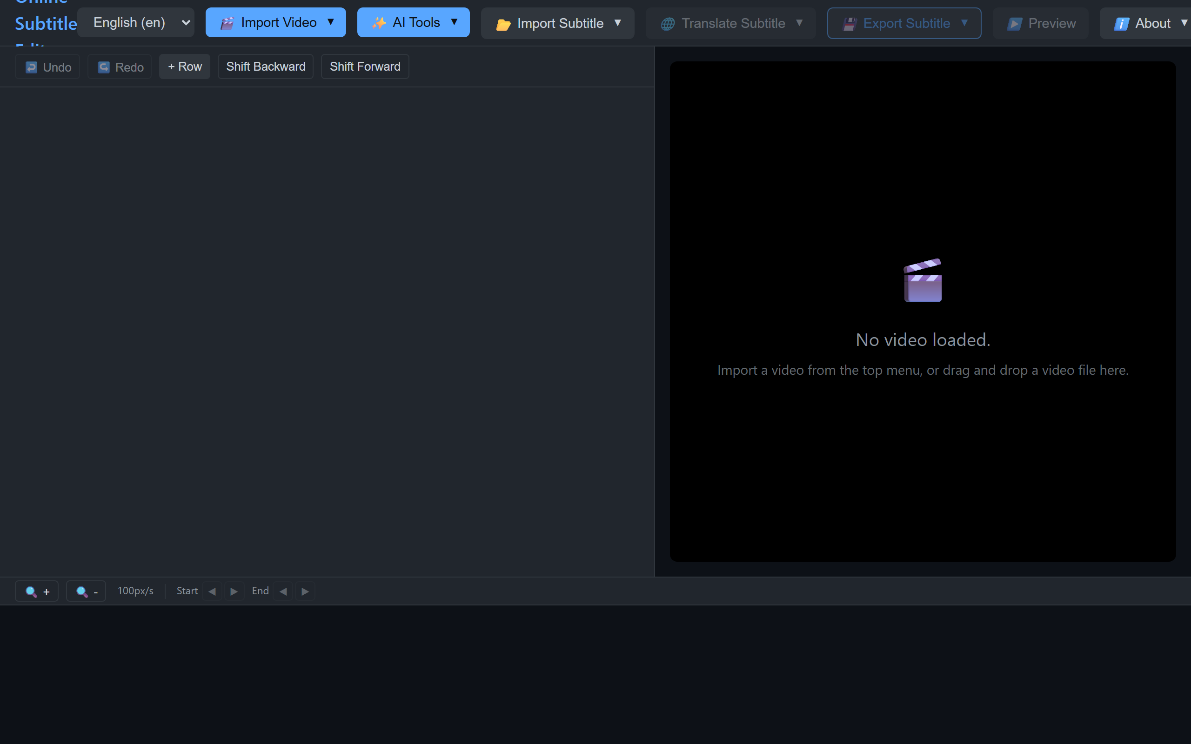Click the globe icon on Translate Subtitle

(667, 24)
